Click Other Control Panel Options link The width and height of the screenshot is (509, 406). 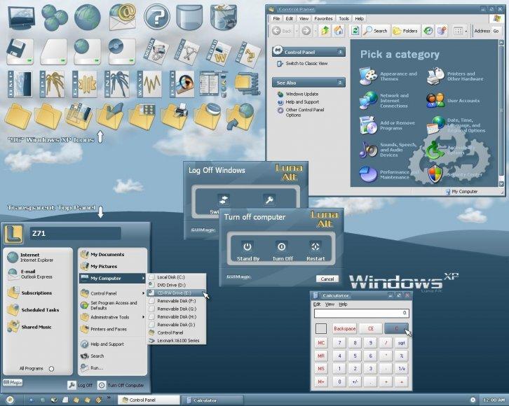click(x=305, y=112)
